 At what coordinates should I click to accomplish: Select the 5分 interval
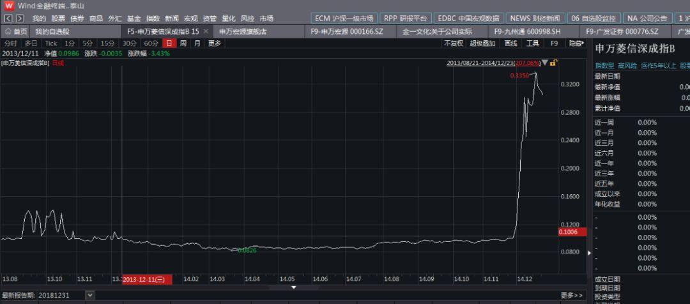88,43
